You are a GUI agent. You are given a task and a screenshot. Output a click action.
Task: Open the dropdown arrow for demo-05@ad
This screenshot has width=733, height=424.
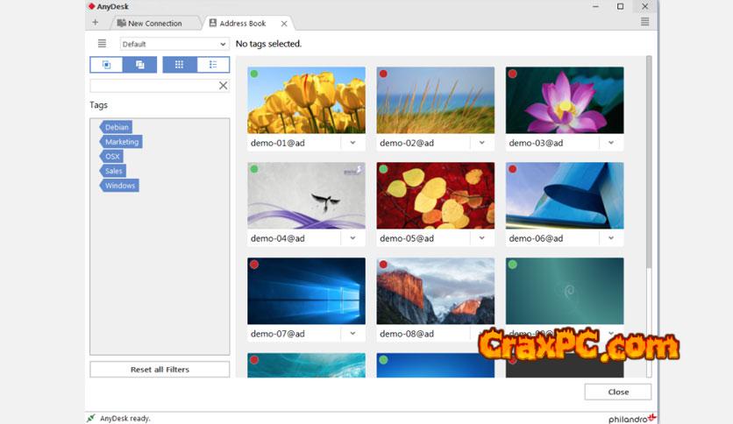(482, 238)
